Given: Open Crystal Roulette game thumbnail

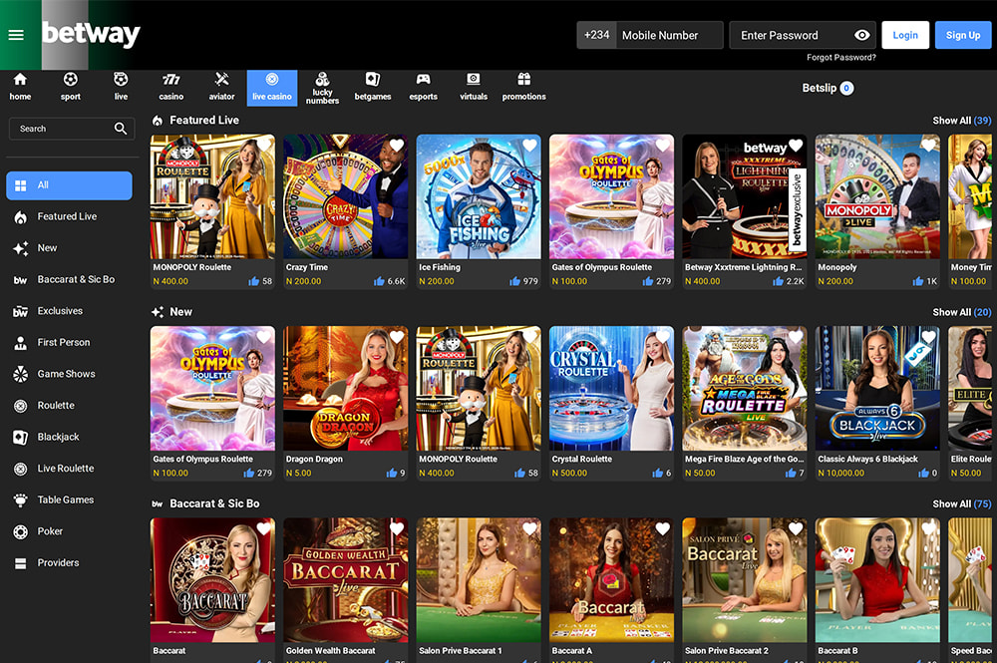Looking at the screenshot, I should click(611, 389).
